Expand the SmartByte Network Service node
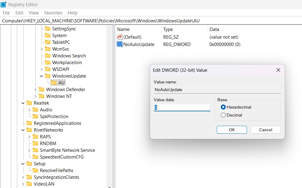The image size is (302, 188). coord(30,150)
